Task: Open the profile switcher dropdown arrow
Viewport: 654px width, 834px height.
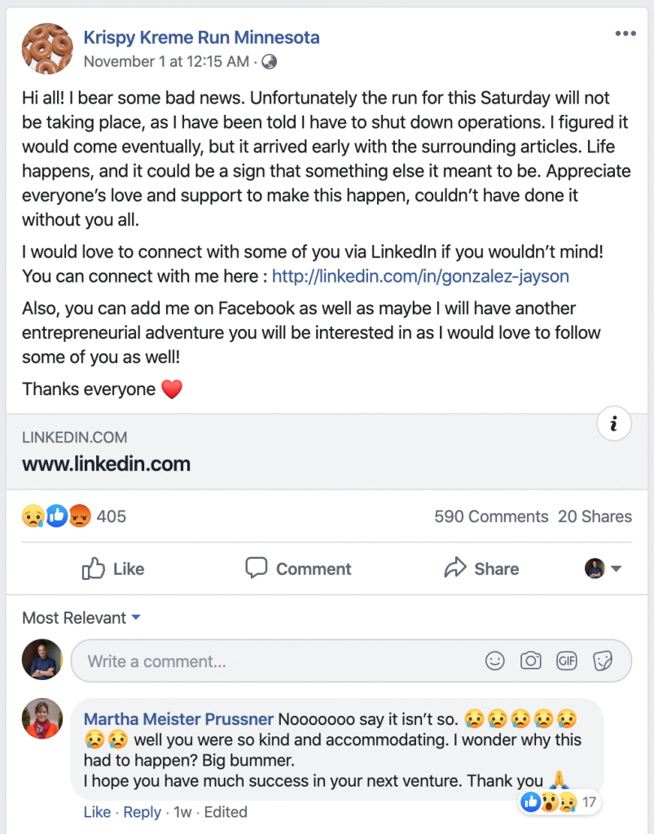Action: (616, 569)
